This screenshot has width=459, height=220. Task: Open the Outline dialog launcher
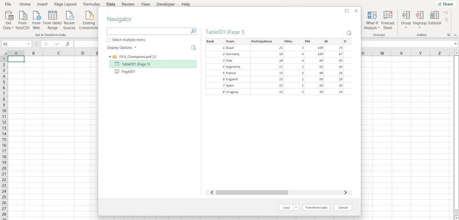click(448, 35)
